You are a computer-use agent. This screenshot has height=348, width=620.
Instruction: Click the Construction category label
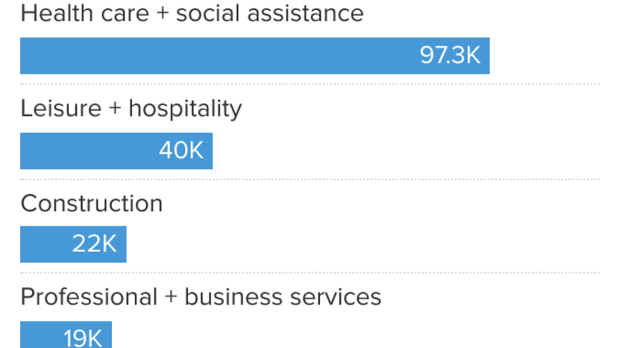click(91, 204)
